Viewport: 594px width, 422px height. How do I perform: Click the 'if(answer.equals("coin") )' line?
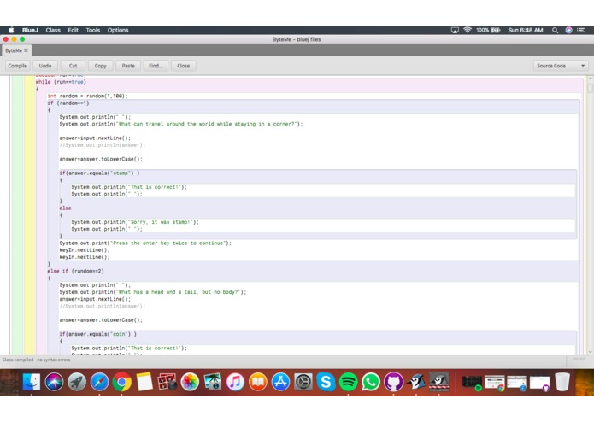pyautogui.click(x=97, y=334)
